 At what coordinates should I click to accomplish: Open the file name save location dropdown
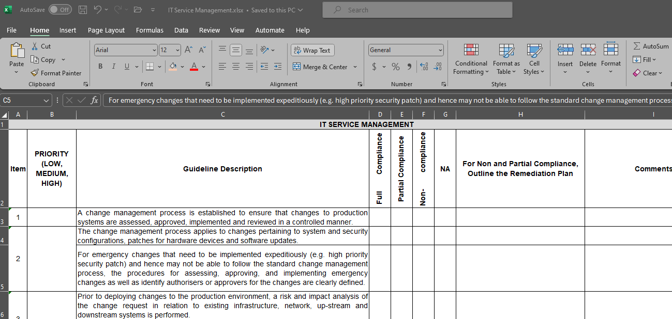click(x=301, y=10)
